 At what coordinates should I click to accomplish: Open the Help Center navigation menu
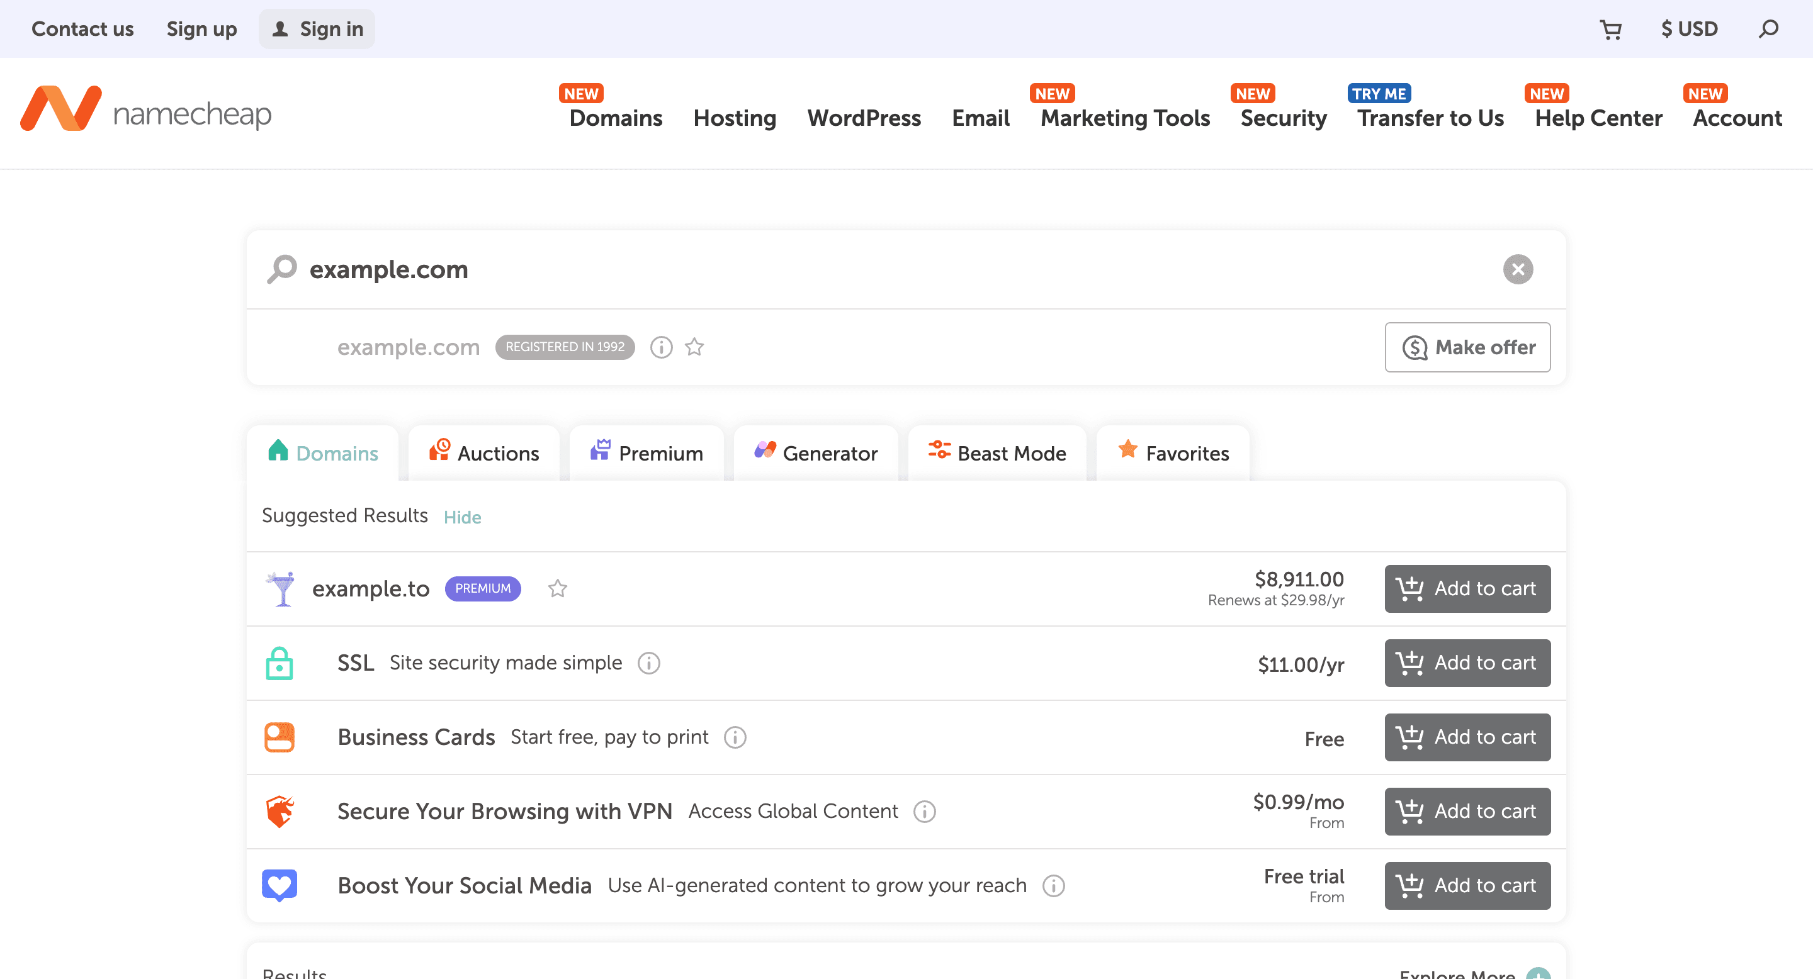1598,118
